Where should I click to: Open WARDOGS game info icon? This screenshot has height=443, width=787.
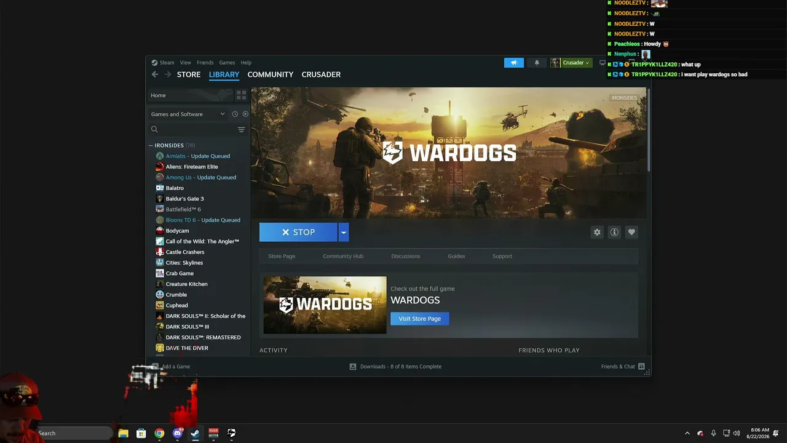click(614, 232)
